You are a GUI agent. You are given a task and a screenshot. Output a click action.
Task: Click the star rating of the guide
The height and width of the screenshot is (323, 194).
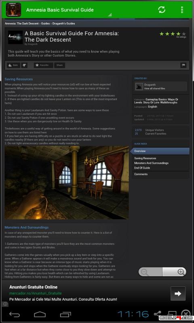point(173,34)
